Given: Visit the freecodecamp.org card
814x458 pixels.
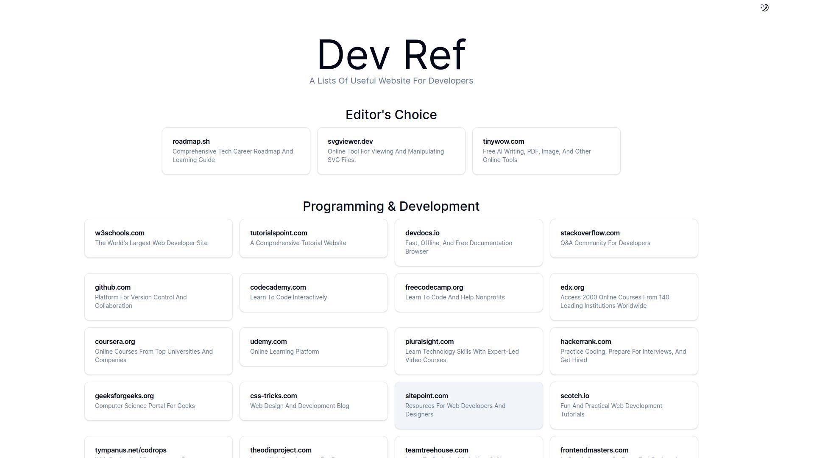Looking at the screenshot, I should pos(468,293).
